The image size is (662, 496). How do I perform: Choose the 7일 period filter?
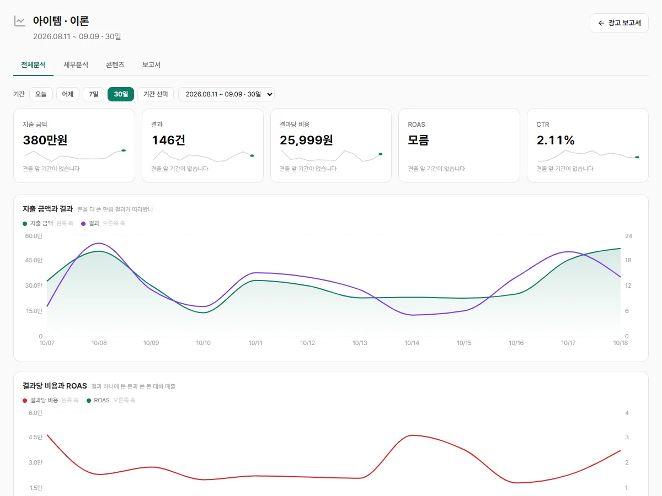[93, 94]
